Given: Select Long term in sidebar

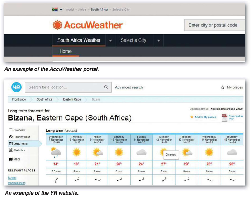Looking at the screenshot, I should [x=20, y=143].
